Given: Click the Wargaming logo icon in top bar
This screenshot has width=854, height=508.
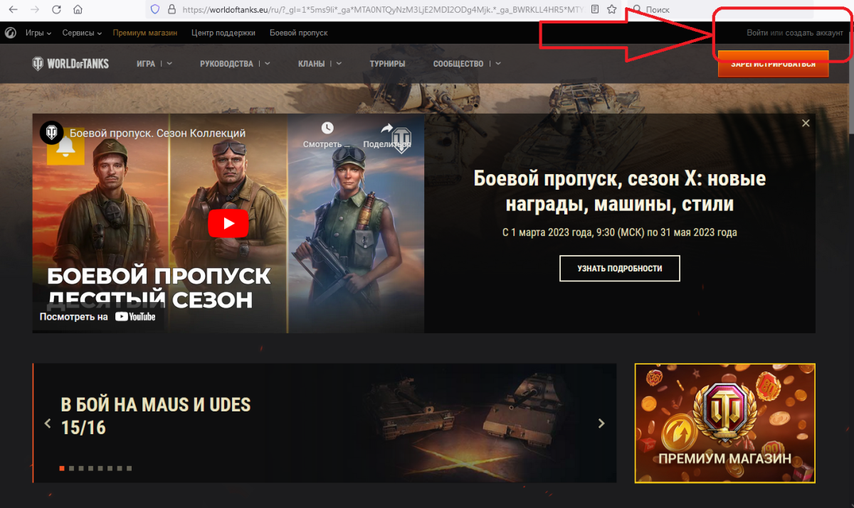Looking at the screenshot, I should coord(11,33).
